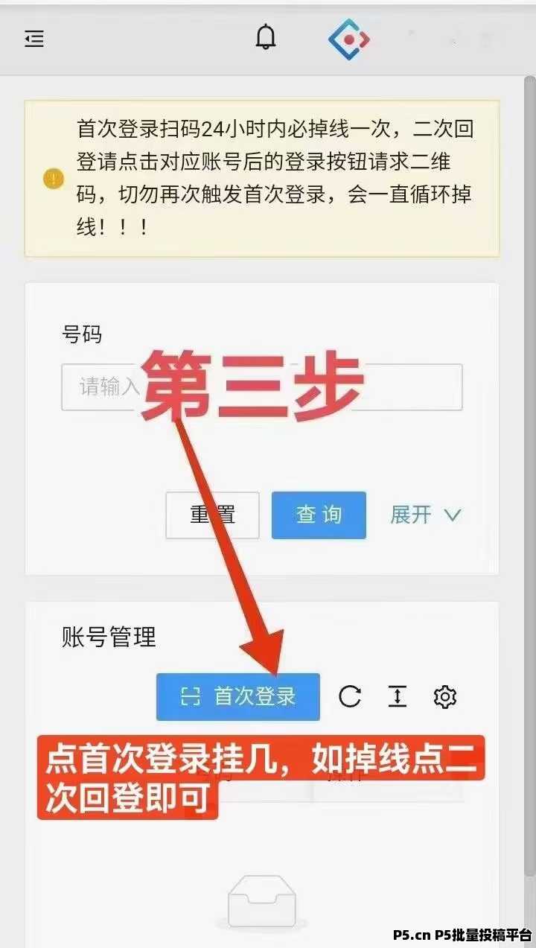Image resolution: width=536 pixels, height=948 pixels.
Task: Click the blue diamond app logo
Action: pyautogui.click(x=349, y=39)
